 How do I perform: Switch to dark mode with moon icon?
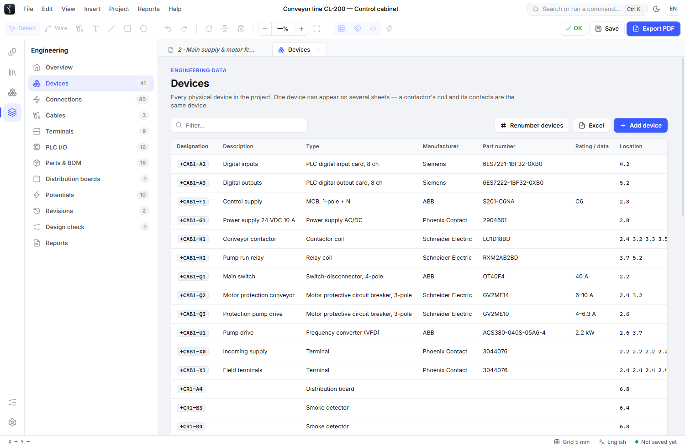(656, 9)
